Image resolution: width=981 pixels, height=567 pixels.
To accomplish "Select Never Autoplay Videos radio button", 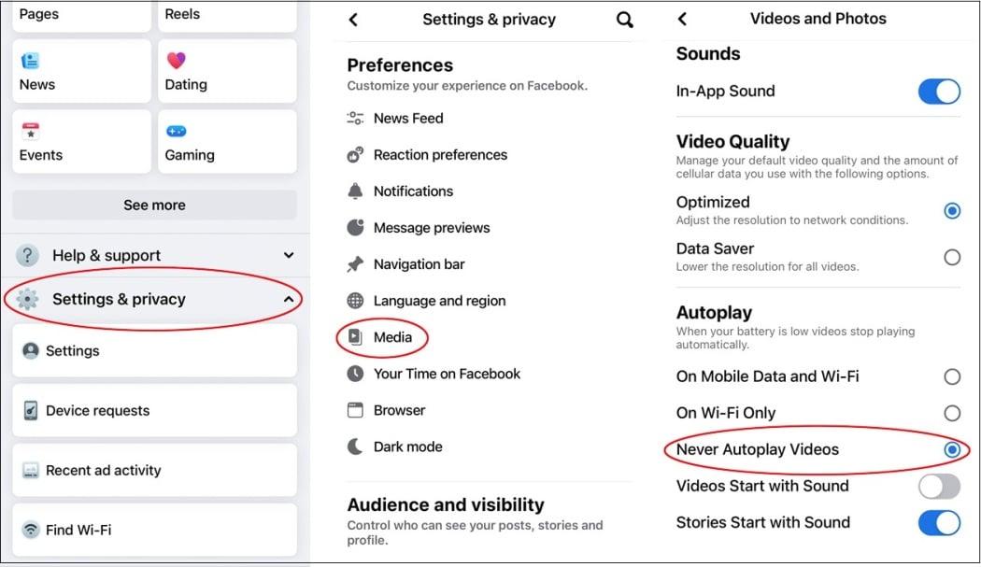I will click(952, 449).
